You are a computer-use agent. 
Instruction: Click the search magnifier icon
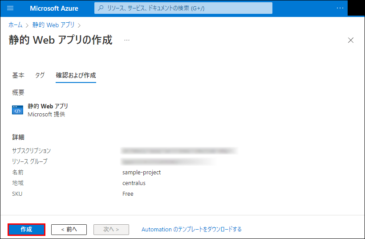coord(101,8)
